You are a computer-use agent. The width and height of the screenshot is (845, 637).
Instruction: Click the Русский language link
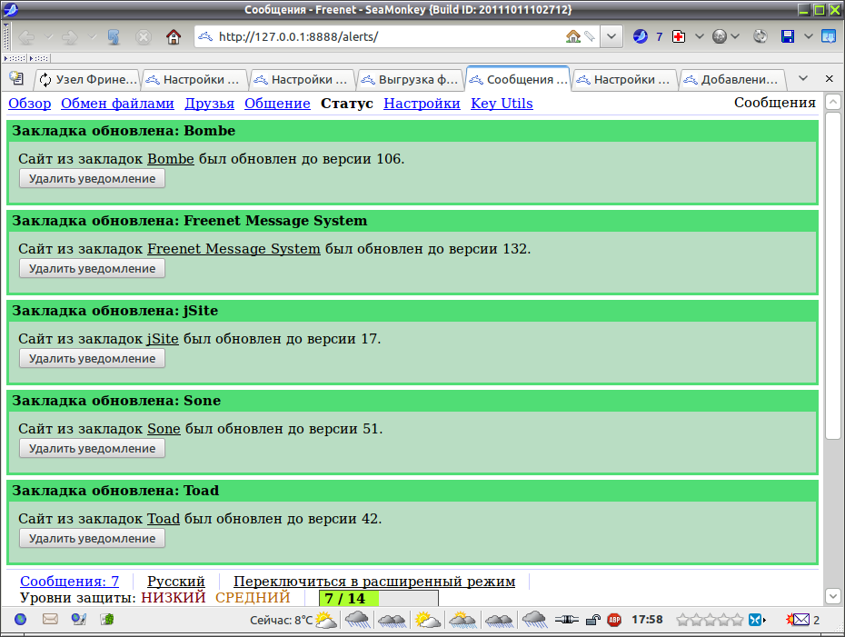[x=176, y=581]
